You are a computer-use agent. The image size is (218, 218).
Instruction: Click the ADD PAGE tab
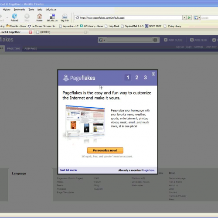pos(31,48)
